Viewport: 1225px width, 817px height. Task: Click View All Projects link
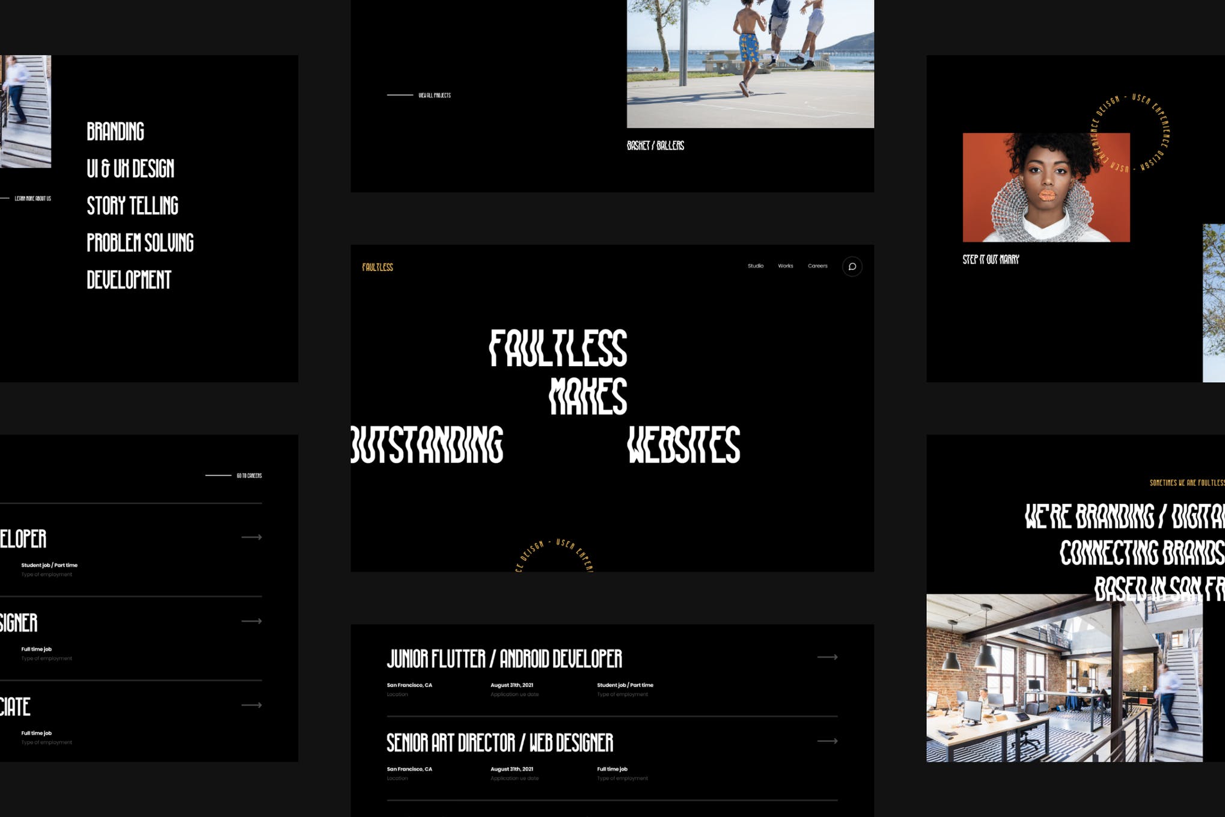[x=436, y=95]
